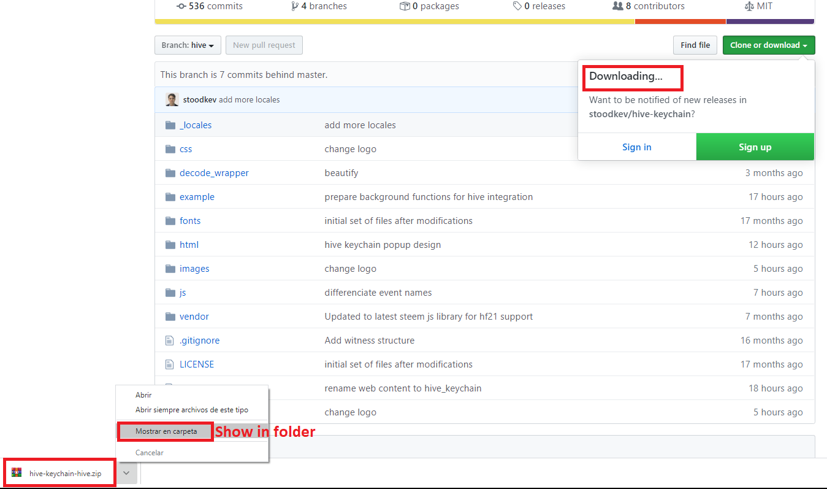Click the html folder icon
827x489 pixels.
[170, 245]
